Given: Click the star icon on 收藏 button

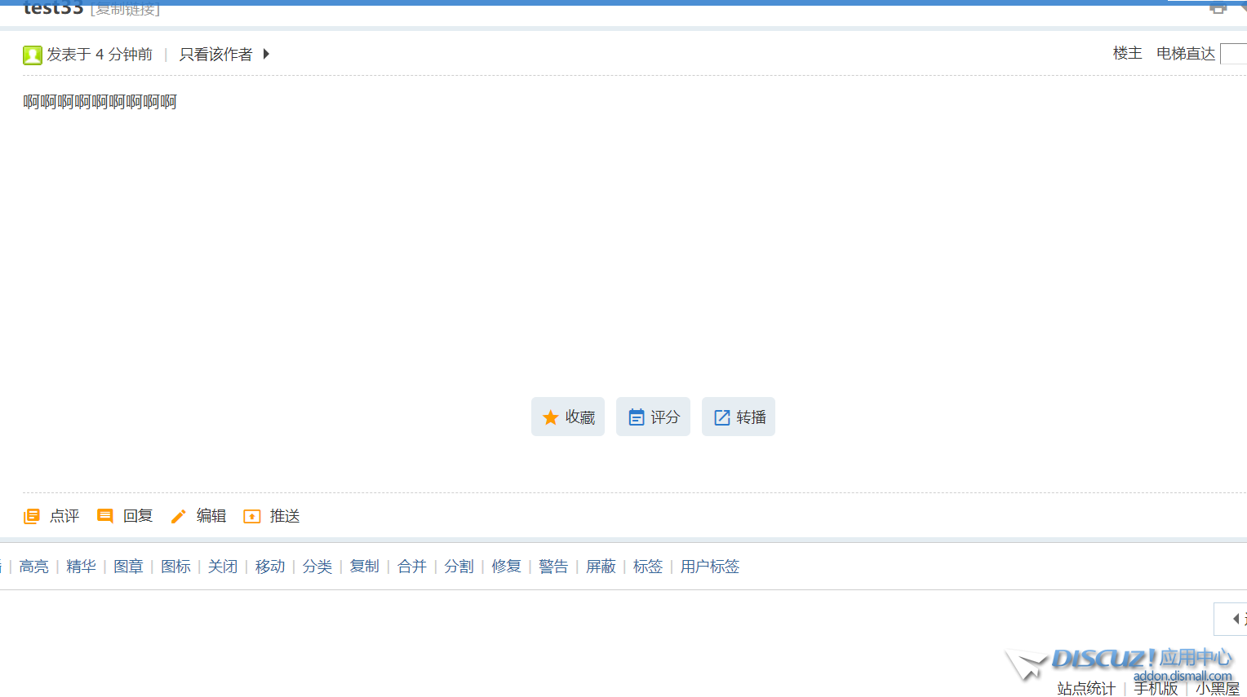Looking at the screenshot, I should [551, 417].
